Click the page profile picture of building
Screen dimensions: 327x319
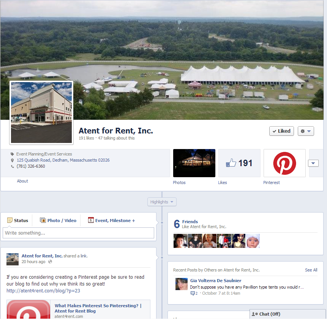click(41, 113)
